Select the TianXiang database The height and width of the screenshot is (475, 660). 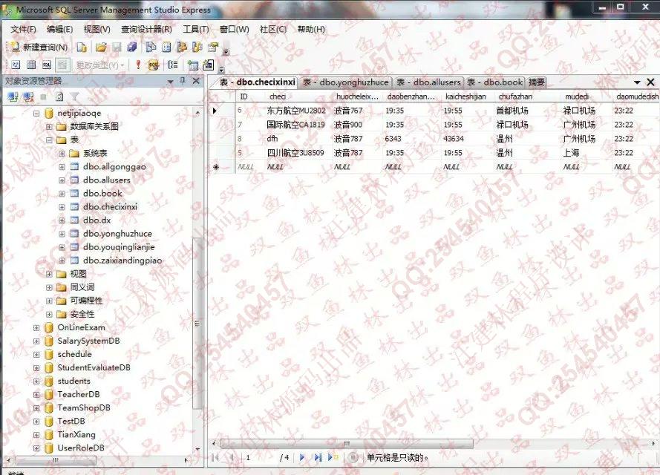pos(76,435)
